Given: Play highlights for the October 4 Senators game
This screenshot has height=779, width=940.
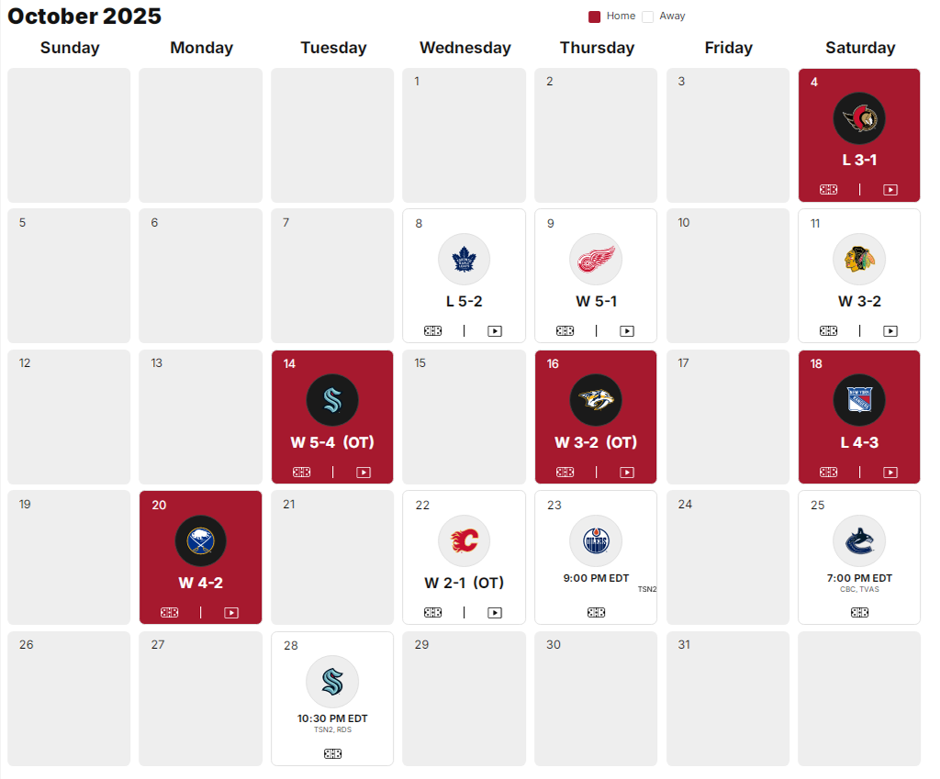Looking at the screenshot, I should 890,189.
